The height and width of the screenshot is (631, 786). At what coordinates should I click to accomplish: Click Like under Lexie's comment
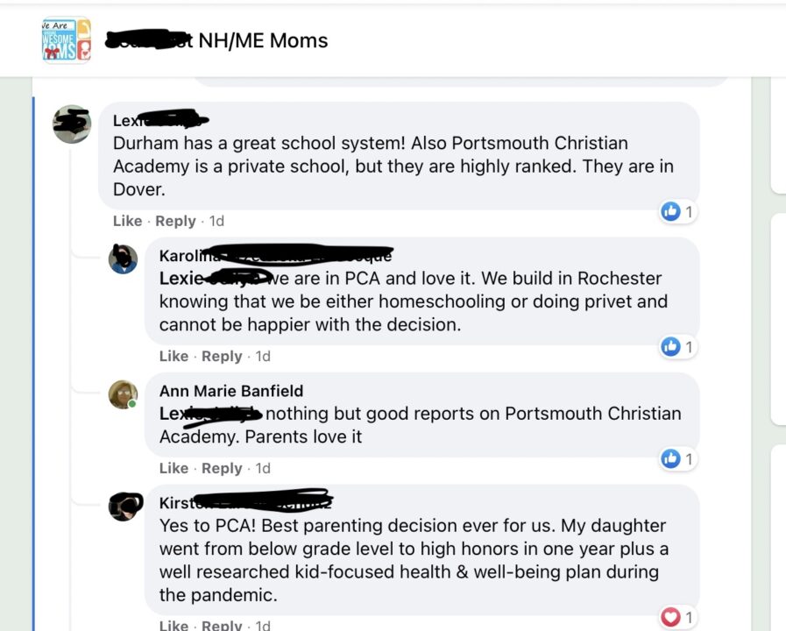coord(127,221)
